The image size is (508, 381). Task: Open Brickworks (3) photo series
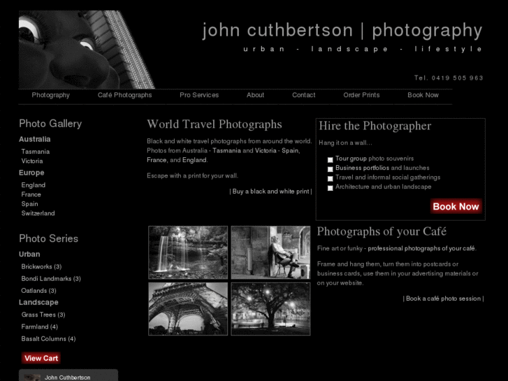41,266
